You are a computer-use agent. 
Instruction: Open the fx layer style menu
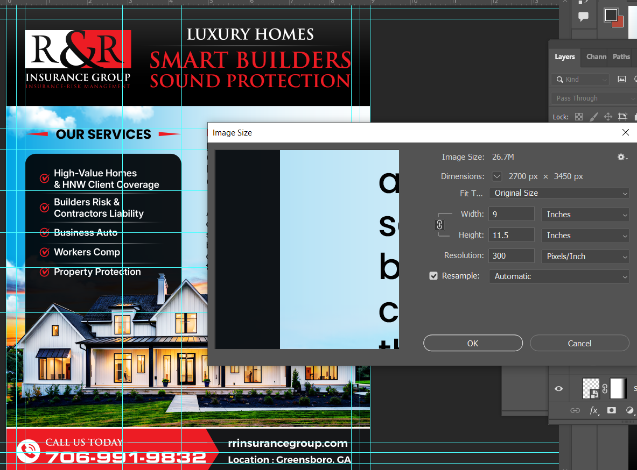coord(593,410)
